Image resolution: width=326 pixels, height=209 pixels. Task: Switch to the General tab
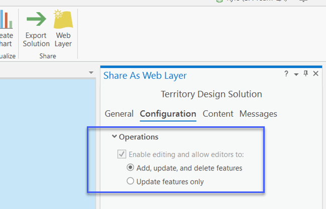(119, 114)
